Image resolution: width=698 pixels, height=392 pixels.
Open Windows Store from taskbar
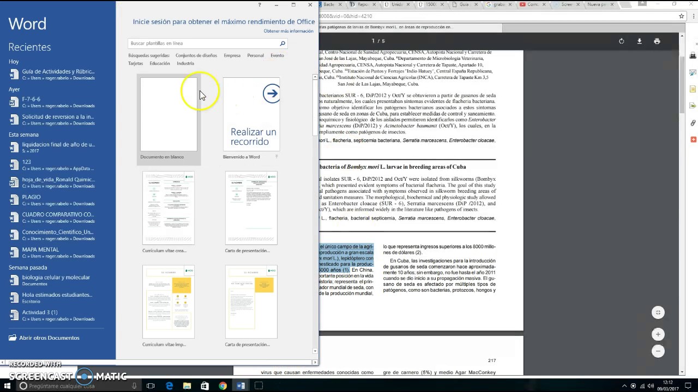205,386
